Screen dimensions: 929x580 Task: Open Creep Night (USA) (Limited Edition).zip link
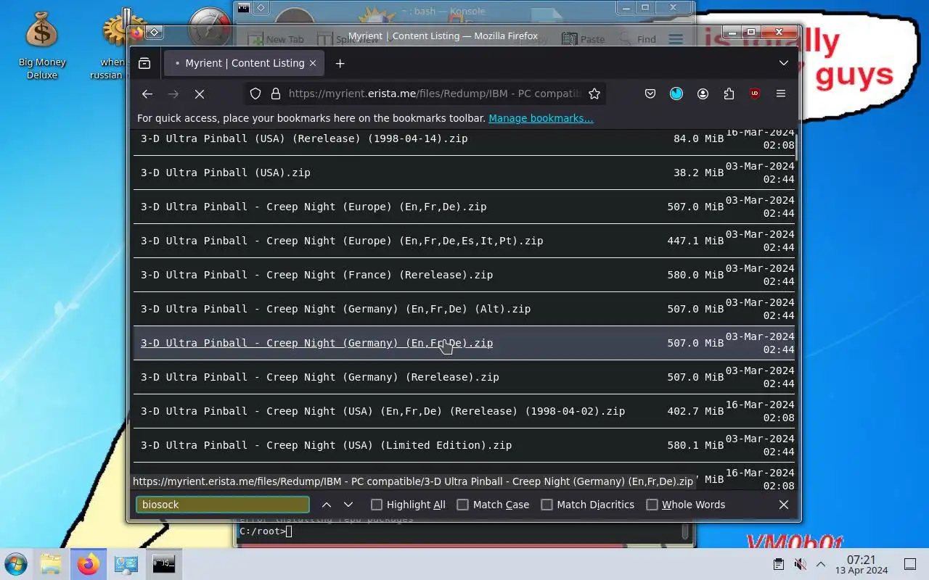[x=327, y=445]
